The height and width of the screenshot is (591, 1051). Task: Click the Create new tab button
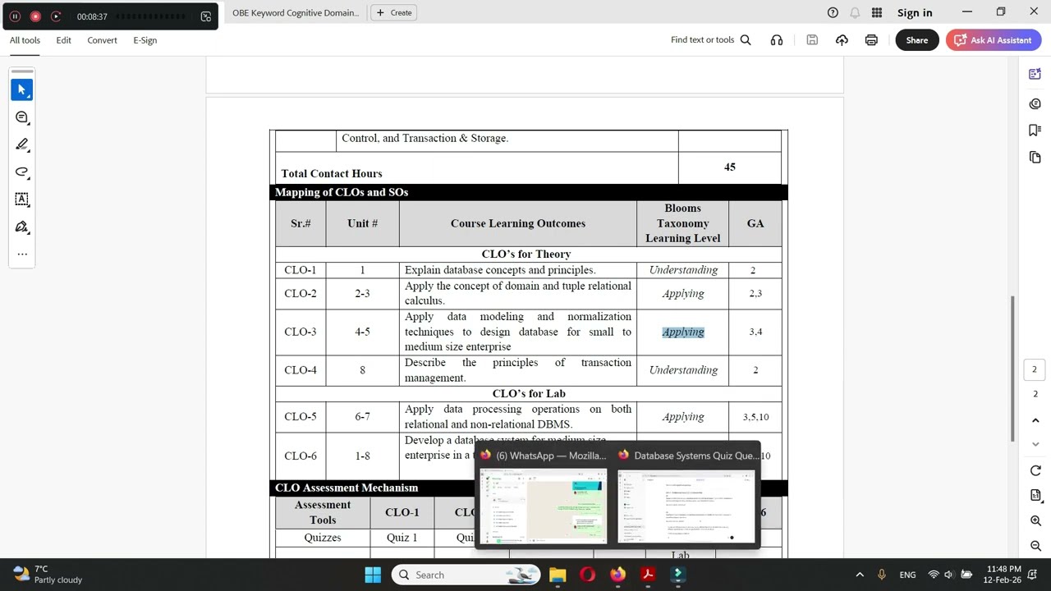(x=394, y=12)
